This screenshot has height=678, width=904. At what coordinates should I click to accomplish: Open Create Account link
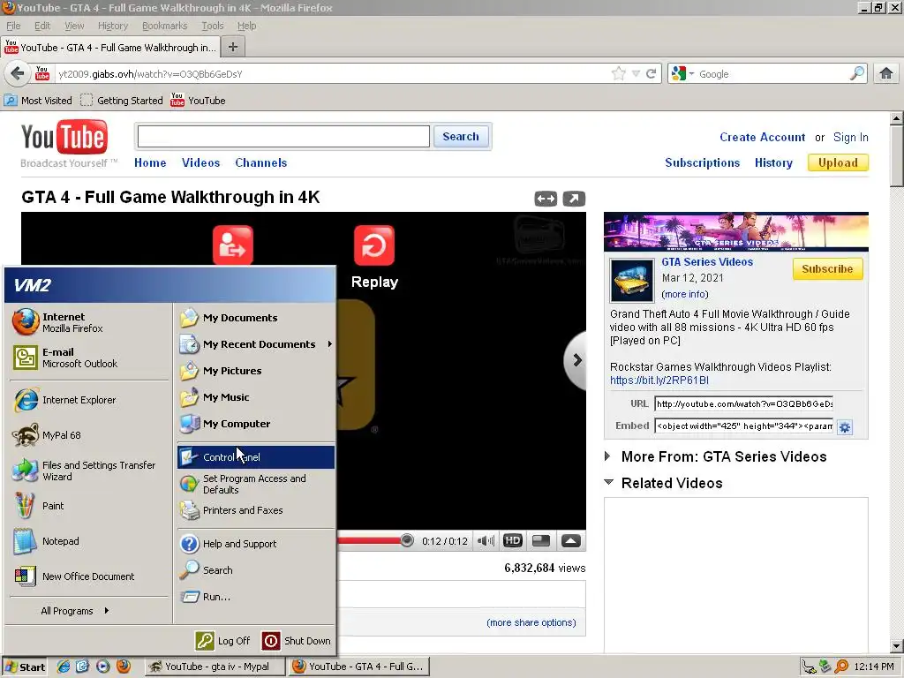click(x=762, y=137)
